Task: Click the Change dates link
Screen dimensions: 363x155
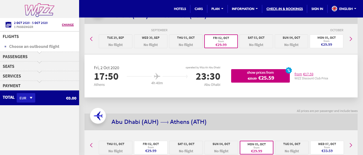Action: tap(68, 25)
